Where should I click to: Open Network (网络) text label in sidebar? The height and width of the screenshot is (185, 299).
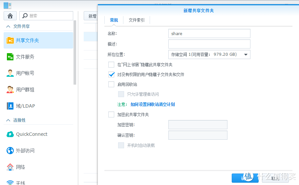(20, 167)
